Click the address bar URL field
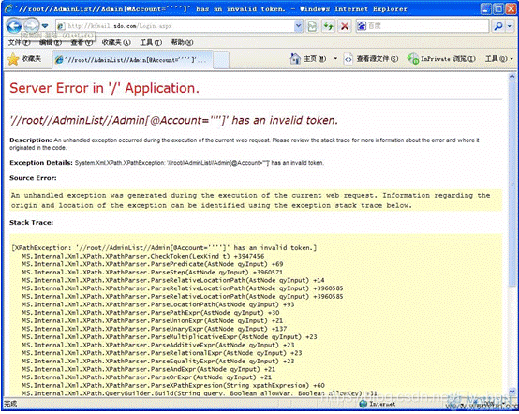Image resolution: width=519 pixels, height=414 pixels. 175,26
